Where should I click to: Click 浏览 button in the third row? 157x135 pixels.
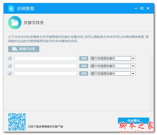[x=84, y=74]
